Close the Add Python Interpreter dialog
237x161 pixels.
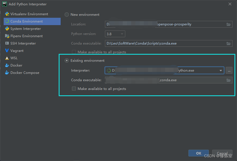tap(230, 4)
